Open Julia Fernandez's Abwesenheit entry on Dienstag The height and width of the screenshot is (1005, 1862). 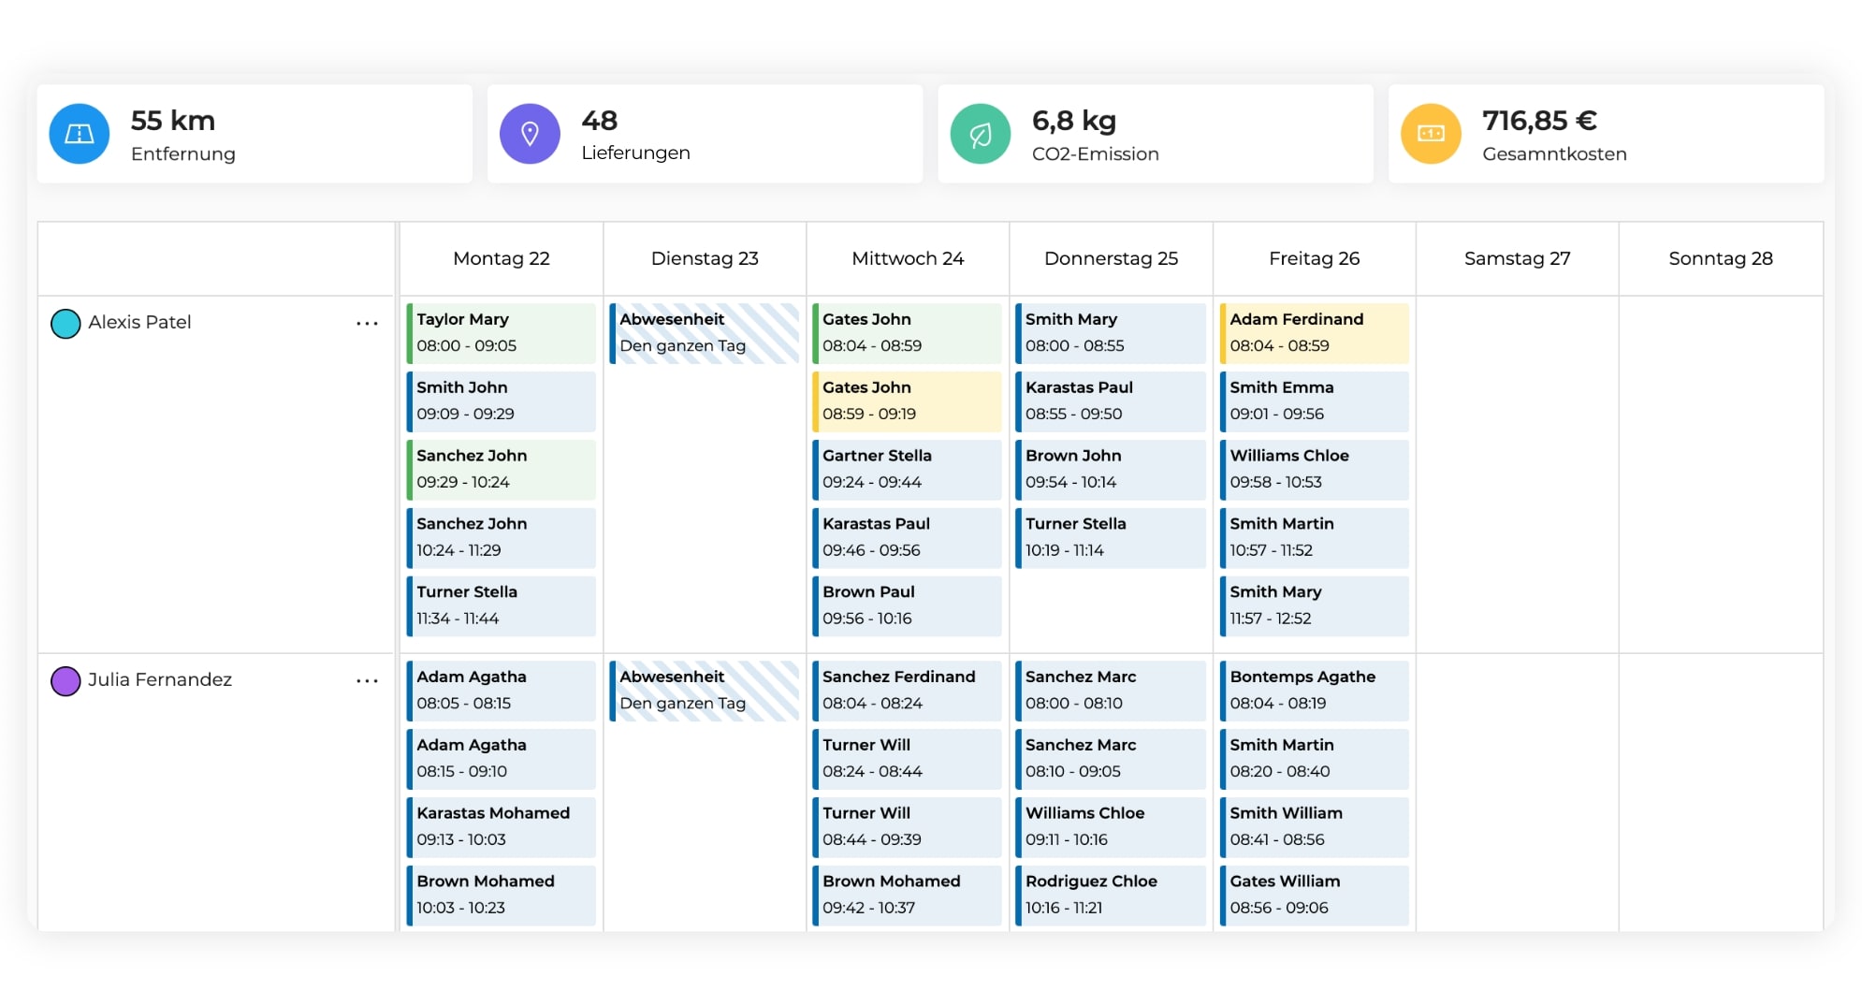tap(705, 690)
